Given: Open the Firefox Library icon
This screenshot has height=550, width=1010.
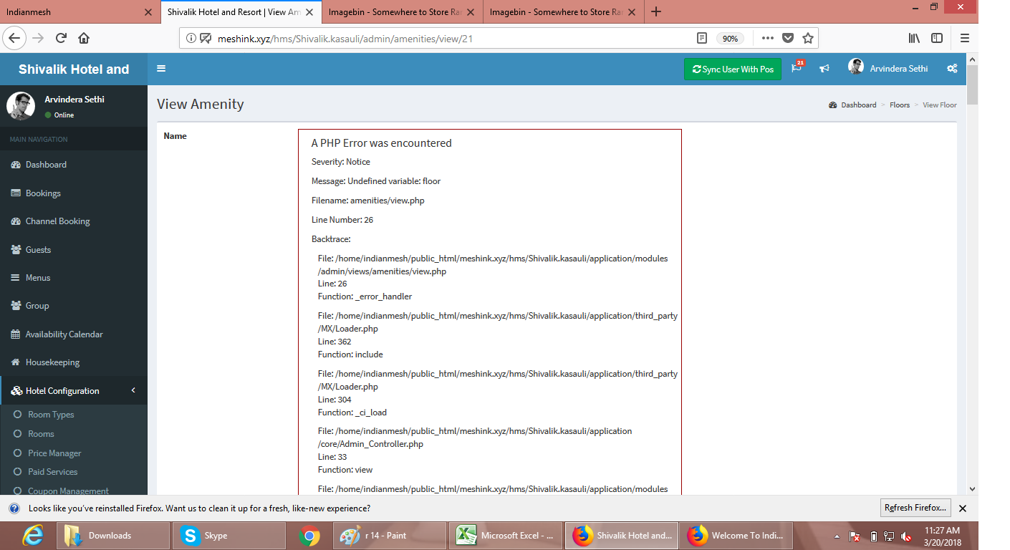Looking at the screenshot, I should (915, 38).
